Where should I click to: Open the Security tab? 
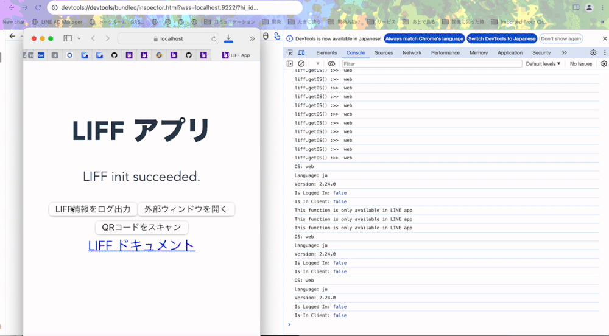pos(541,53)
